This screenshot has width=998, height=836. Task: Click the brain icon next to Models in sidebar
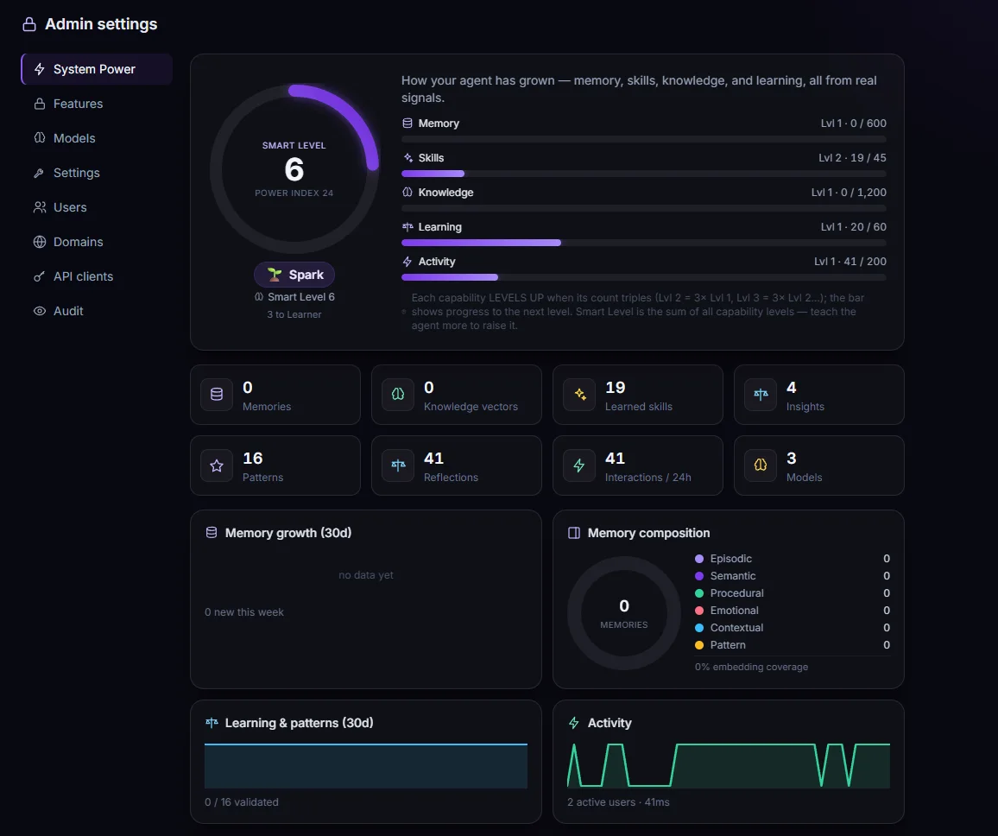click(40, 137)
